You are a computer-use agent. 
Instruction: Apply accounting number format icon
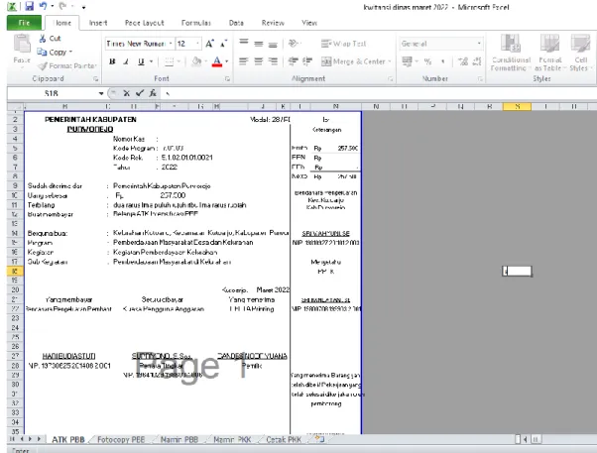coord(407,61)
